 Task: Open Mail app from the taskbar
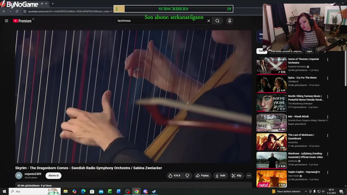tap(101, 191)
